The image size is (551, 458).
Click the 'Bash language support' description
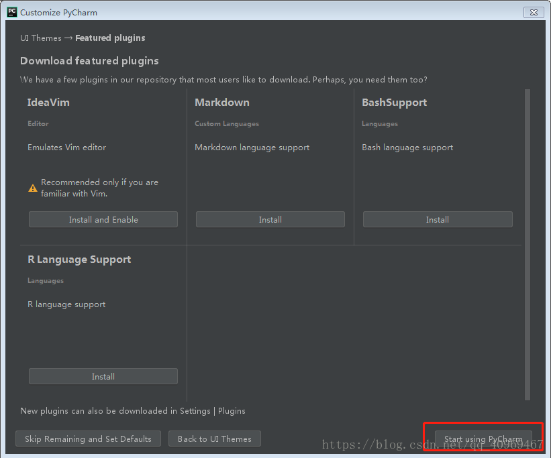[407, 148]
